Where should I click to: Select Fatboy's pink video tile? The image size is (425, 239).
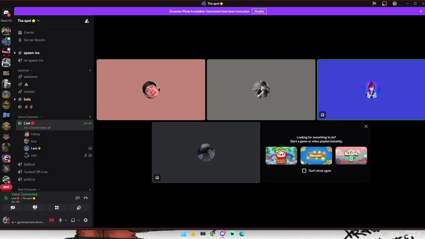[151, 90]
